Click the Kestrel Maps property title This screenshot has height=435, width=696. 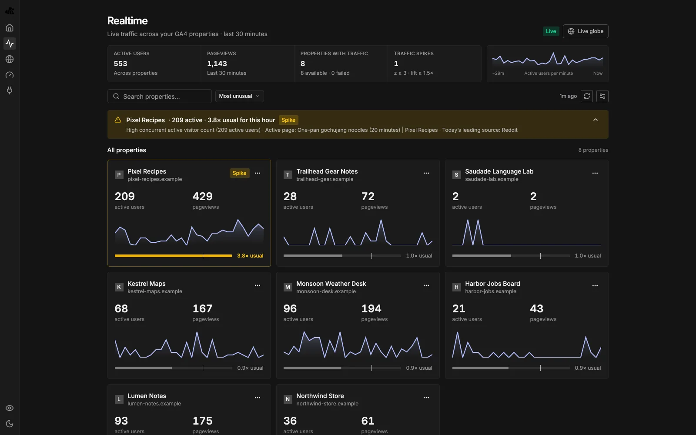point(146,284)
